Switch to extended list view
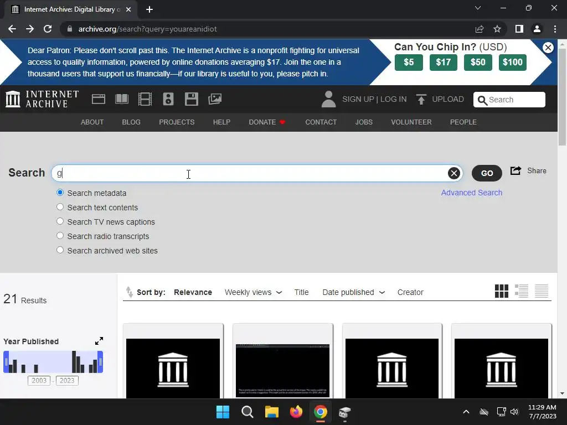567x425 pixels. [522, 291]
